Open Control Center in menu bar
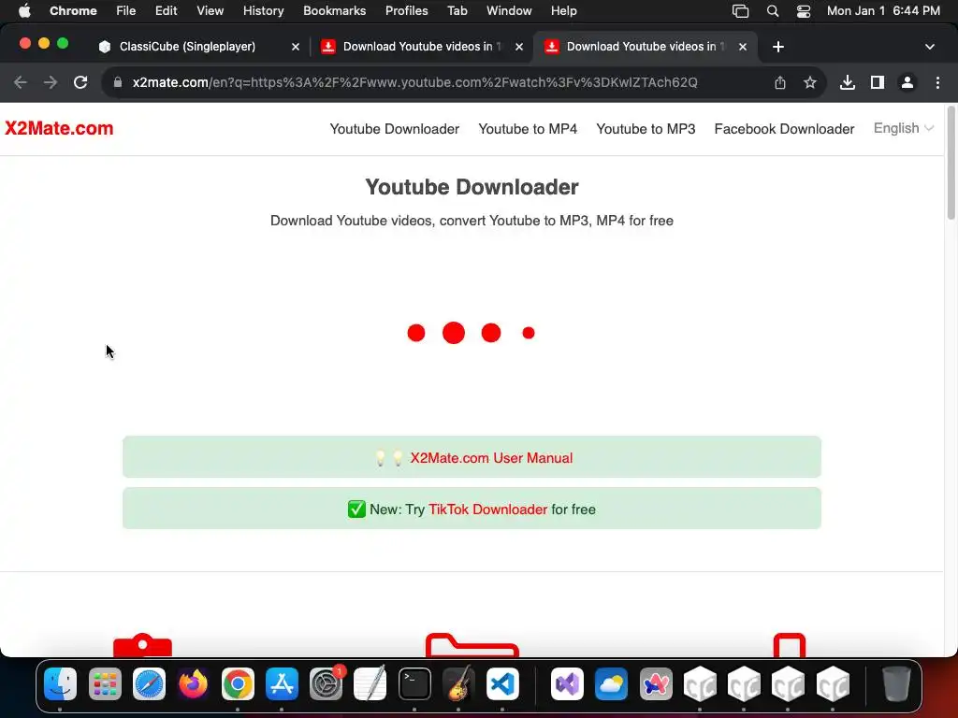This screenshot has height=718, width=958. [804, 11]
